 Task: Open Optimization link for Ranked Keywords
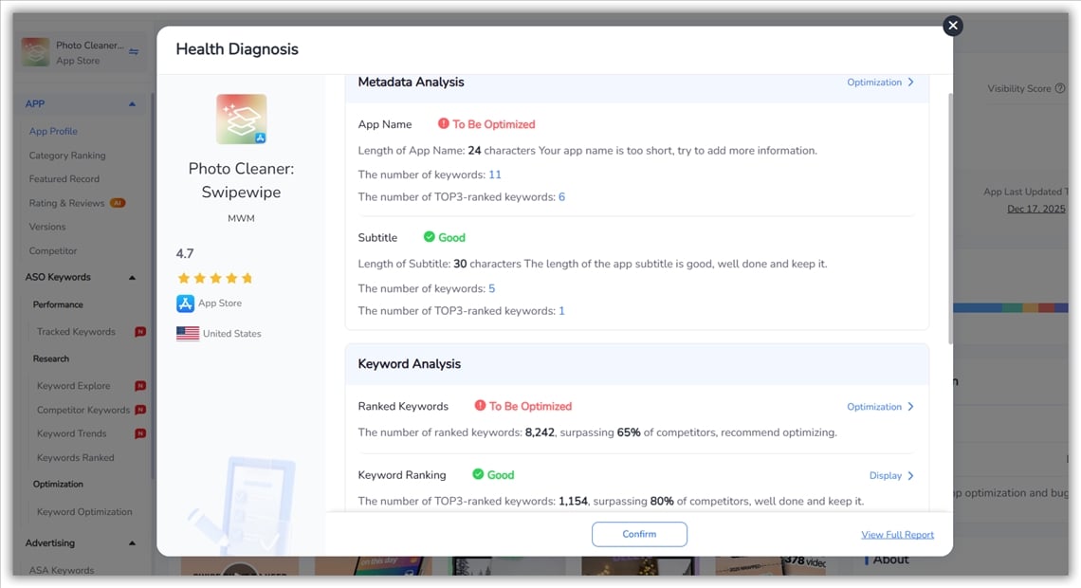coord(880,407)
